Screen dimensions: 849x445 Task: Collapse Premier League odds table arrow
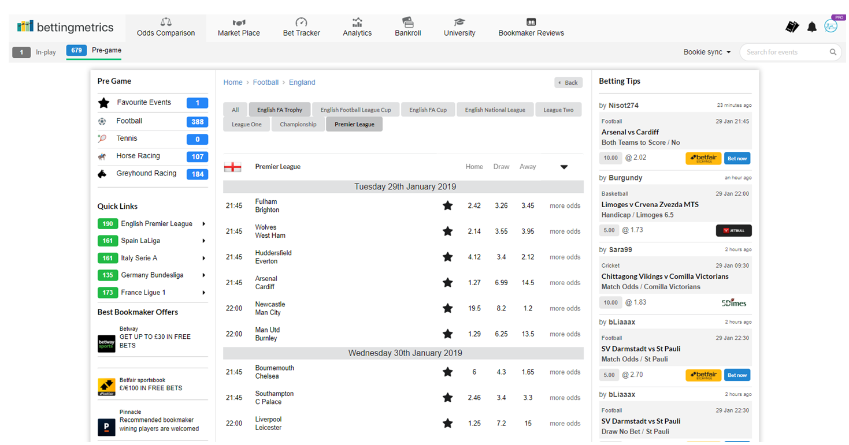click(x=564, y=167)
